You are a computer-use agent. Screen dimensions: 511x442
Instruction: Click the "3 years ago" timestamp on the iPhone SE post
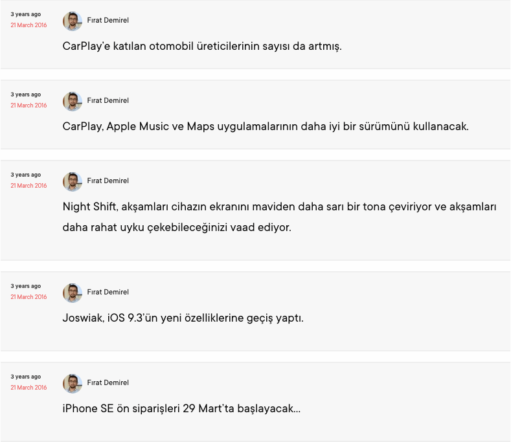[25, 377]
